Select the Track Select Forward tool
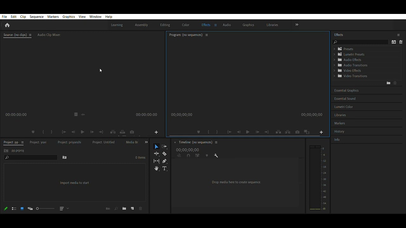 click(x=164, y=147)
